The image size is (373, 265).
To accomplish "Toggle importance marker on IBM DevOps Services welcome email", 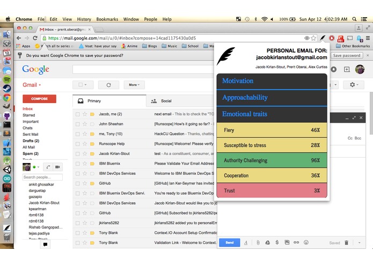I will click(x=92, y=173).
